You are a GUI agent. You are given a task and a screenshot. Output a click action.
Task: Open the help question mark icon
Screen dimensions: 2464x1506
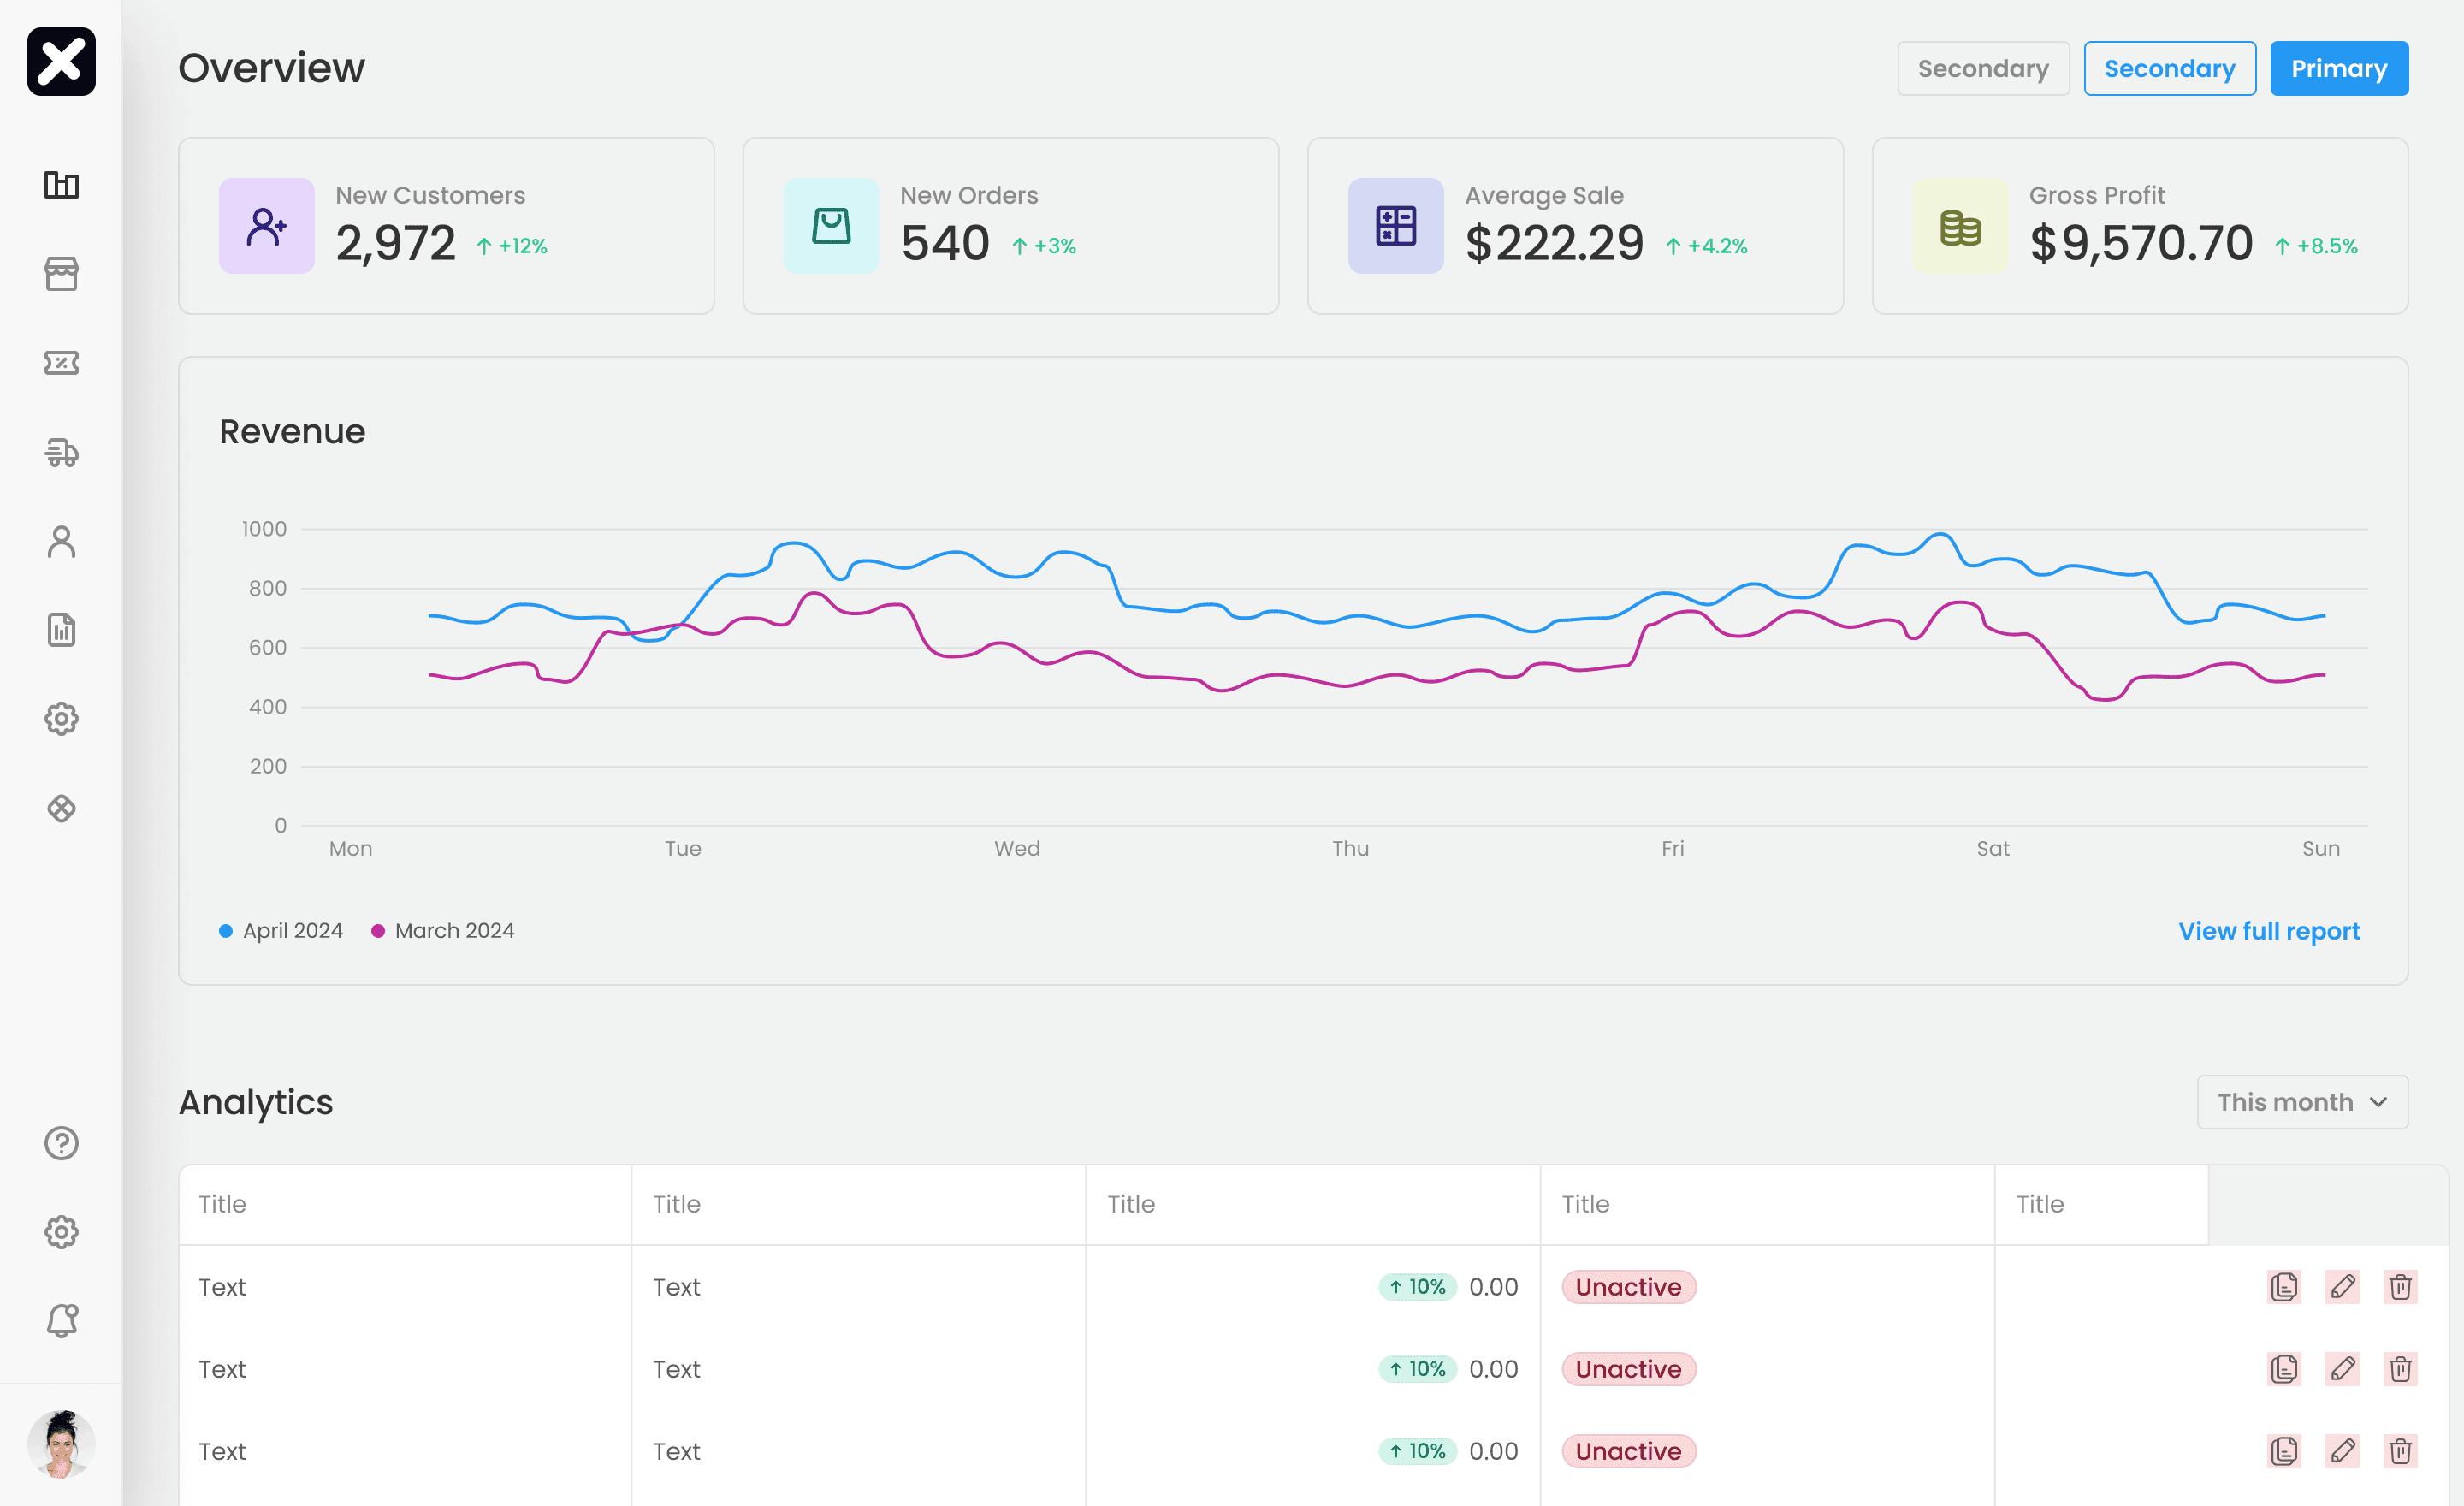click(61, 1143)
